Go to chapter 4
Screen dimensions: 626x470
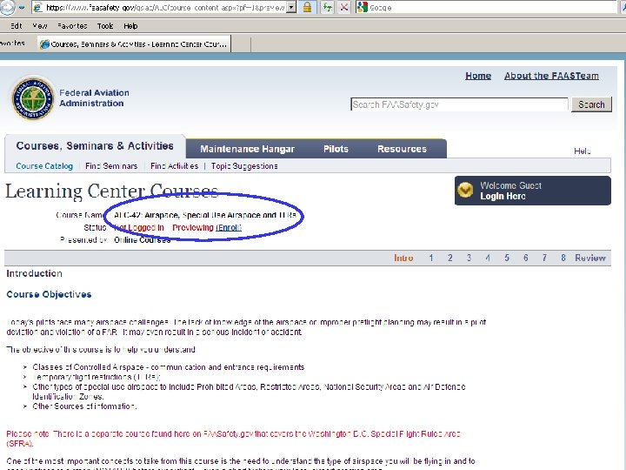click(488, 258)
